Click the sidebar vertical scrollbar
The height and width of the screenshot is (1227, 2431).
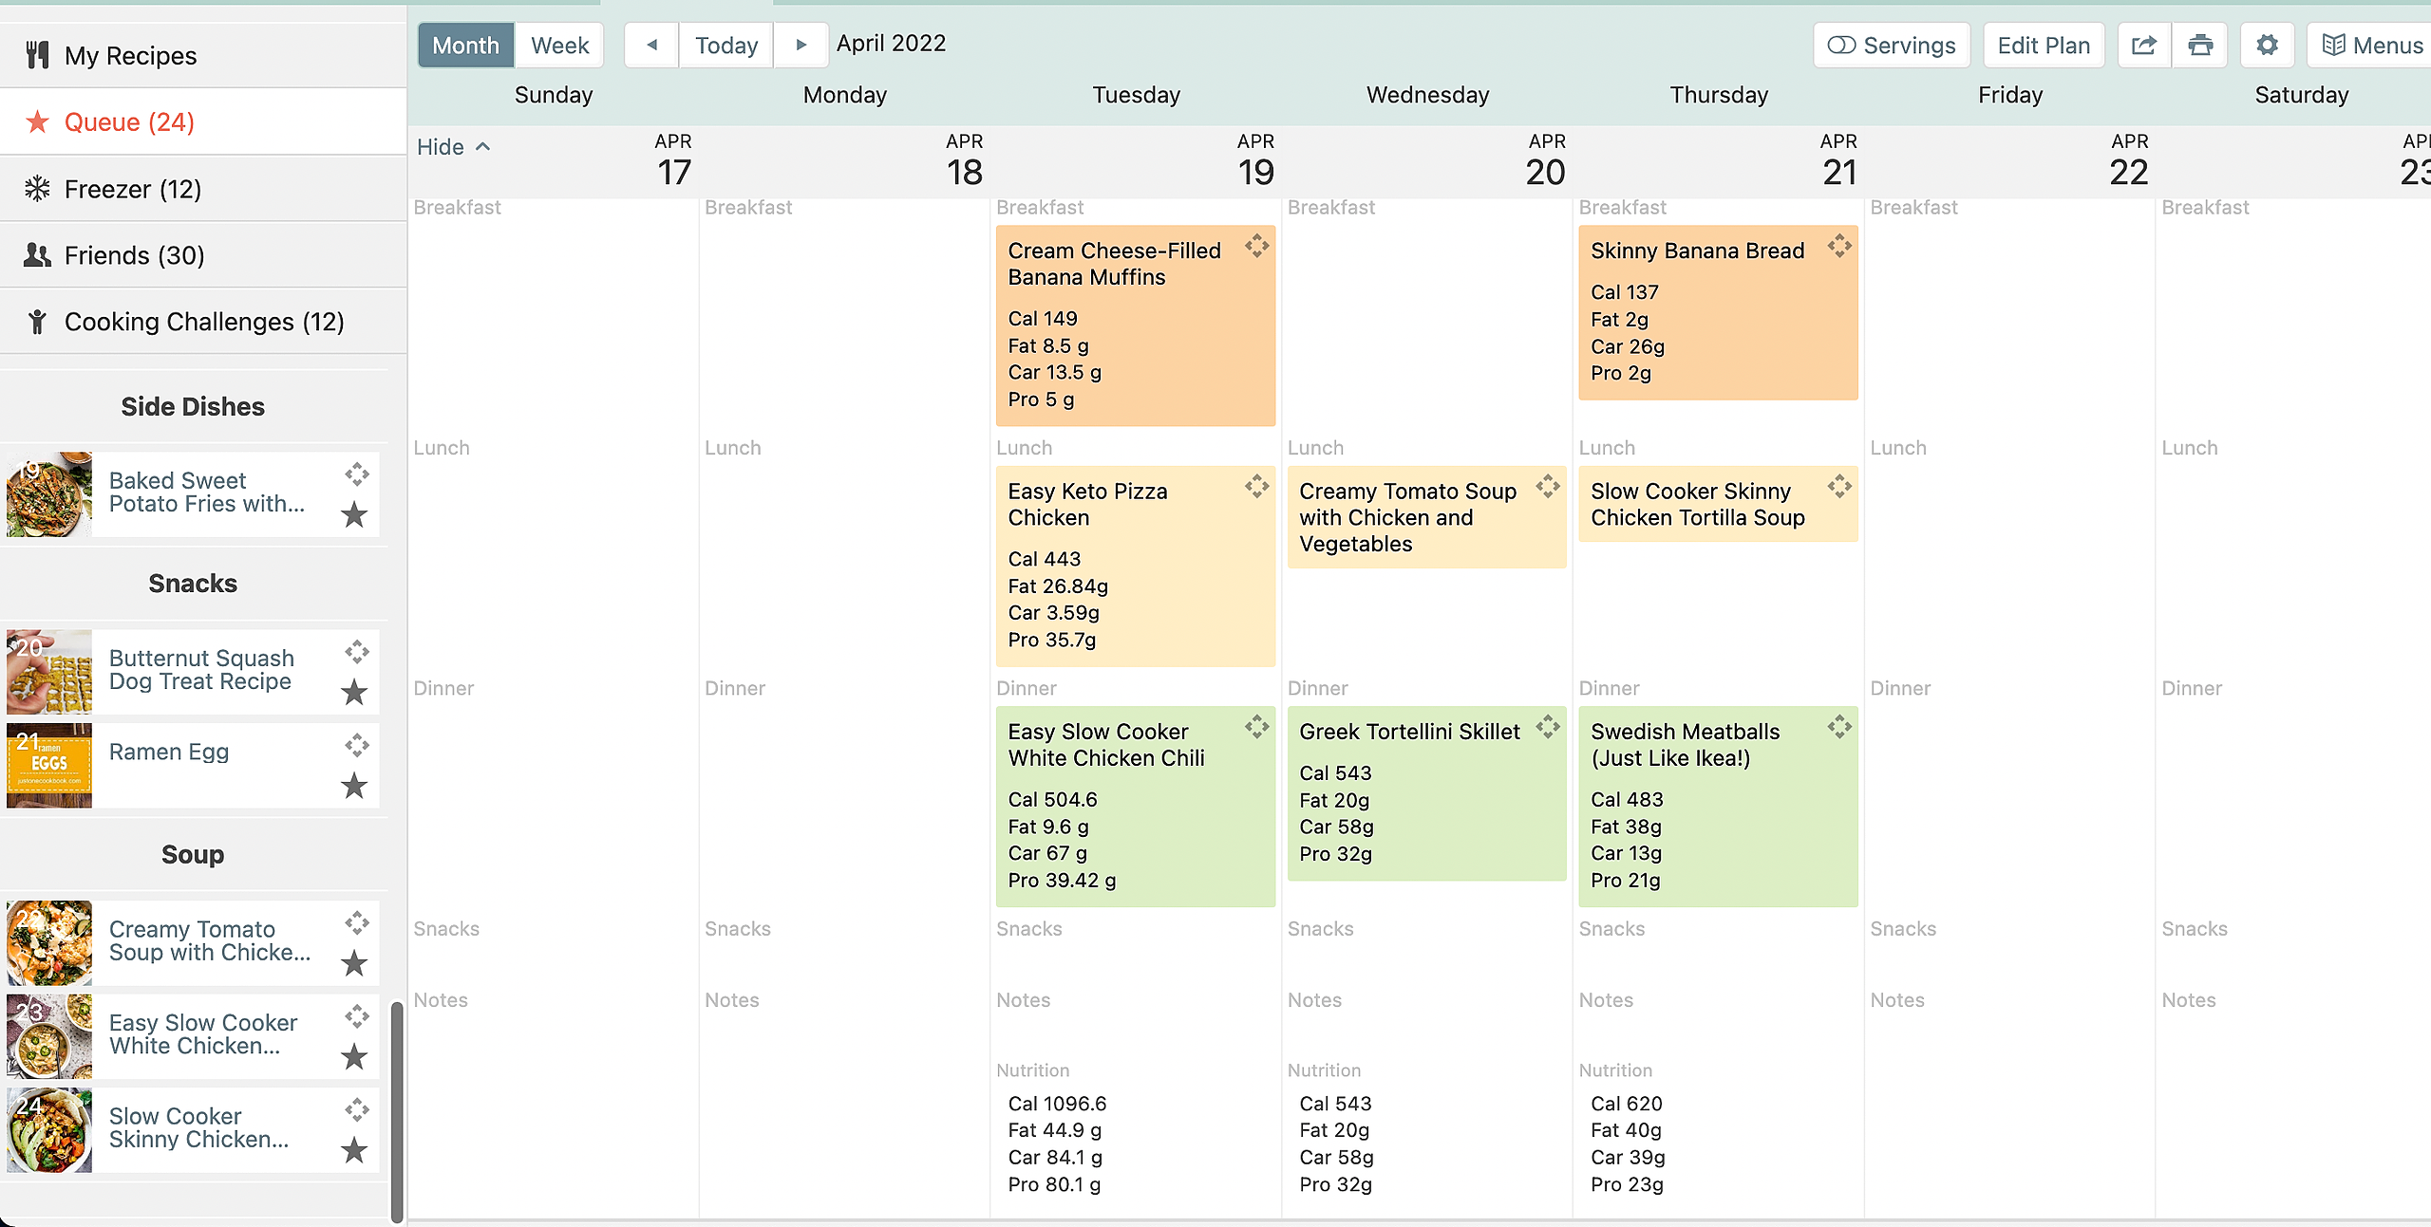point(397,1110)
